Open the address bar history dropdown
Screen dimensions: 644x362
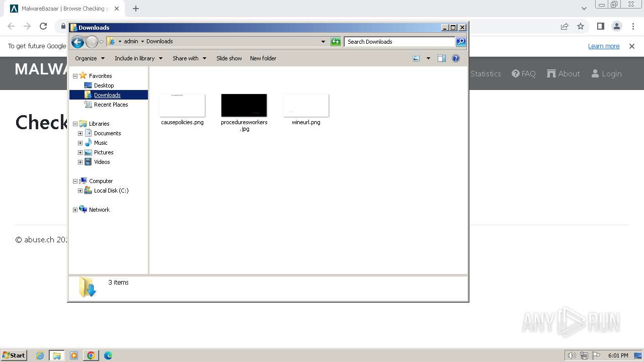tap(323, 42)
